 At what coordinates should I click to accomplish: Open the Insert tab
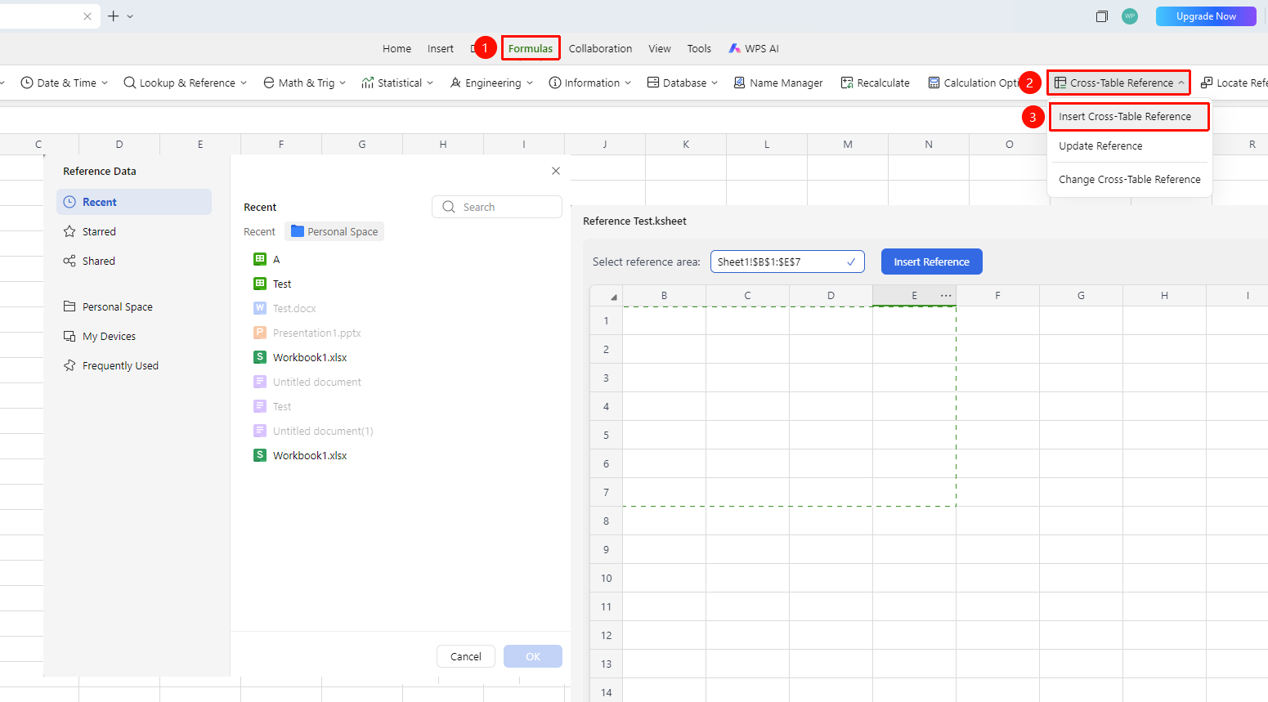click(x=440, y=48)
